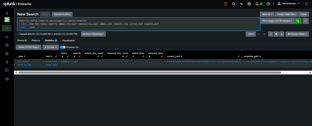Open the Analytics chart icon in sidebar
The height and width of the screenshot is (126, 312).
[x=7, y=36]
